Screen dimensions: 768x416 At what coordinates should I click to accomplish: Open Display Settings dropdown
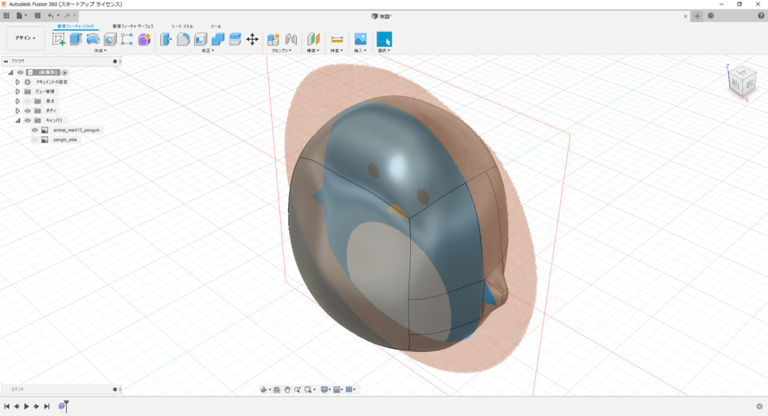point(326,389)
